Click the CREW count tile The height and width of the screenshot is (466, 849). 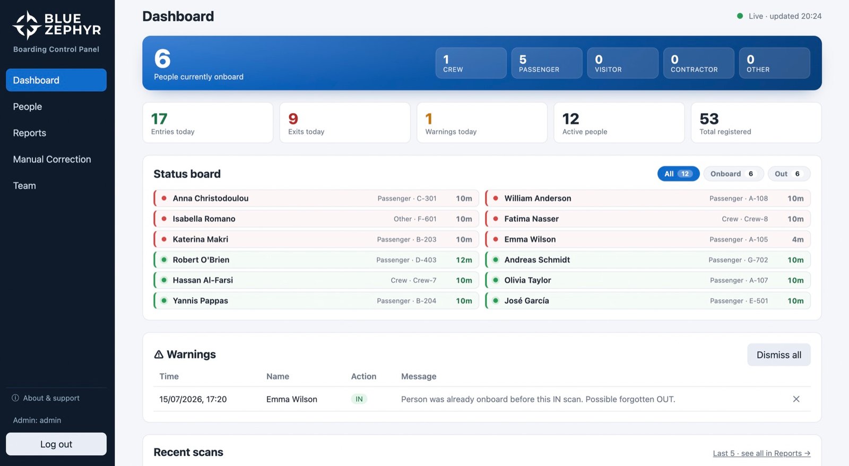click(x=471, y=63)
